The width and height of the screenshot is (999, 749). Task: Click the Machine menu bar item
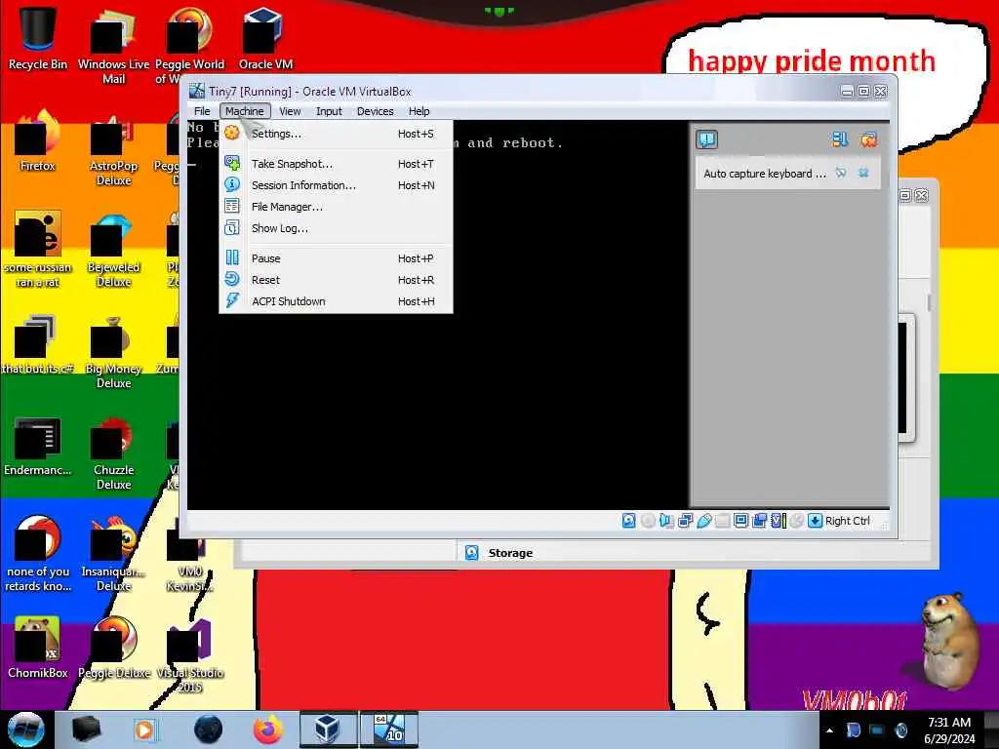(245, 111)
